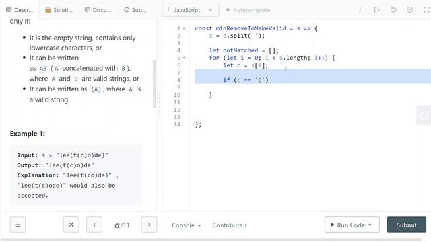Click the horizontal scrollbar at the bottom
This screenshot has width=431, height=242.
(x=211, y=240)
